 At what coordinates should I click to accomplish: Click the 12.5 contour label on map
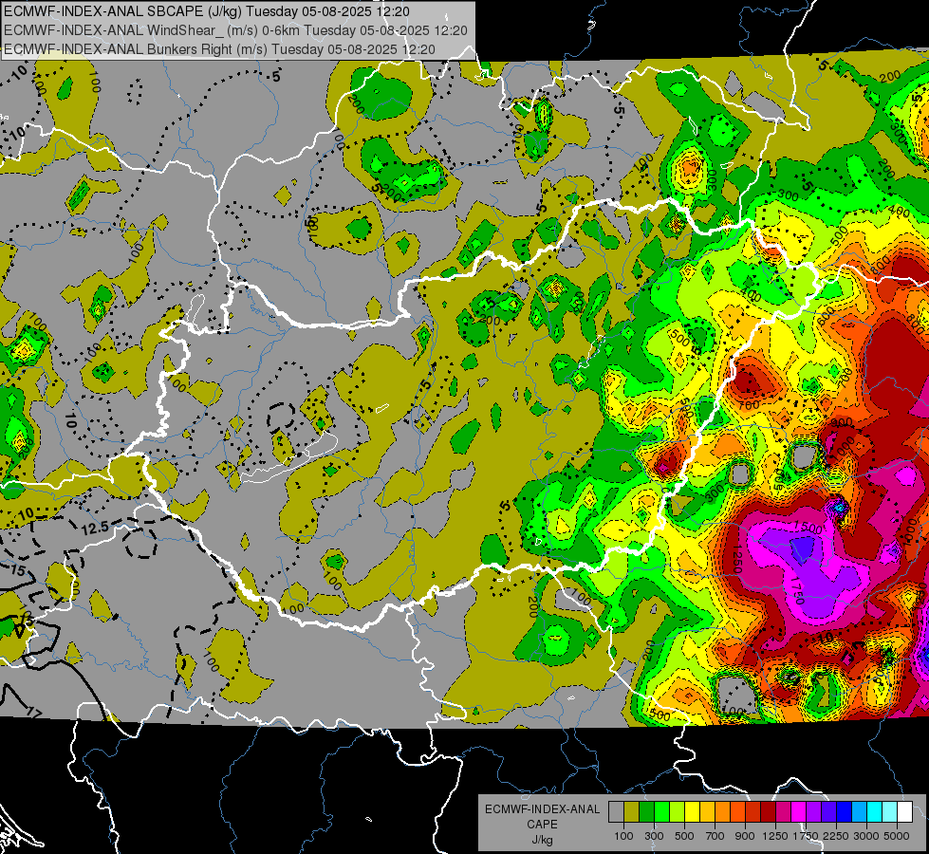click(95, 528)
